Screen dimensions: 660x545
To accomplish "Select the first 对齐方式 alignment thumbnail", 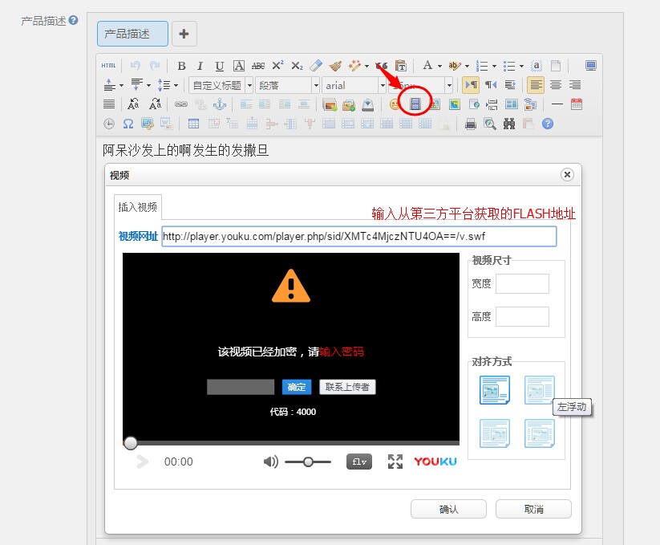I will (x=494, y=389).
